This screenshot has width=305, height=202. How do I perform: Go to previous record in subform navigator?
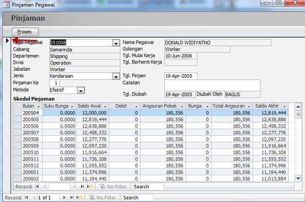point(44,186)
